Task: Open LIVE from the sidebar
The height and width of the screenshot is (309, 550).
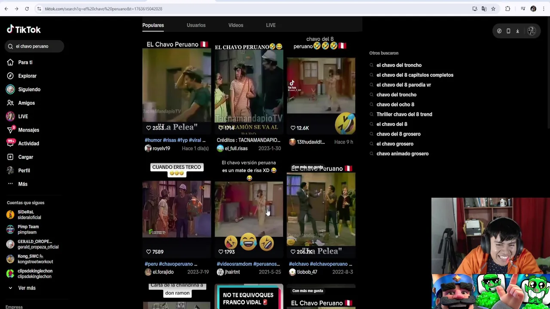Action: click(23, 116)
